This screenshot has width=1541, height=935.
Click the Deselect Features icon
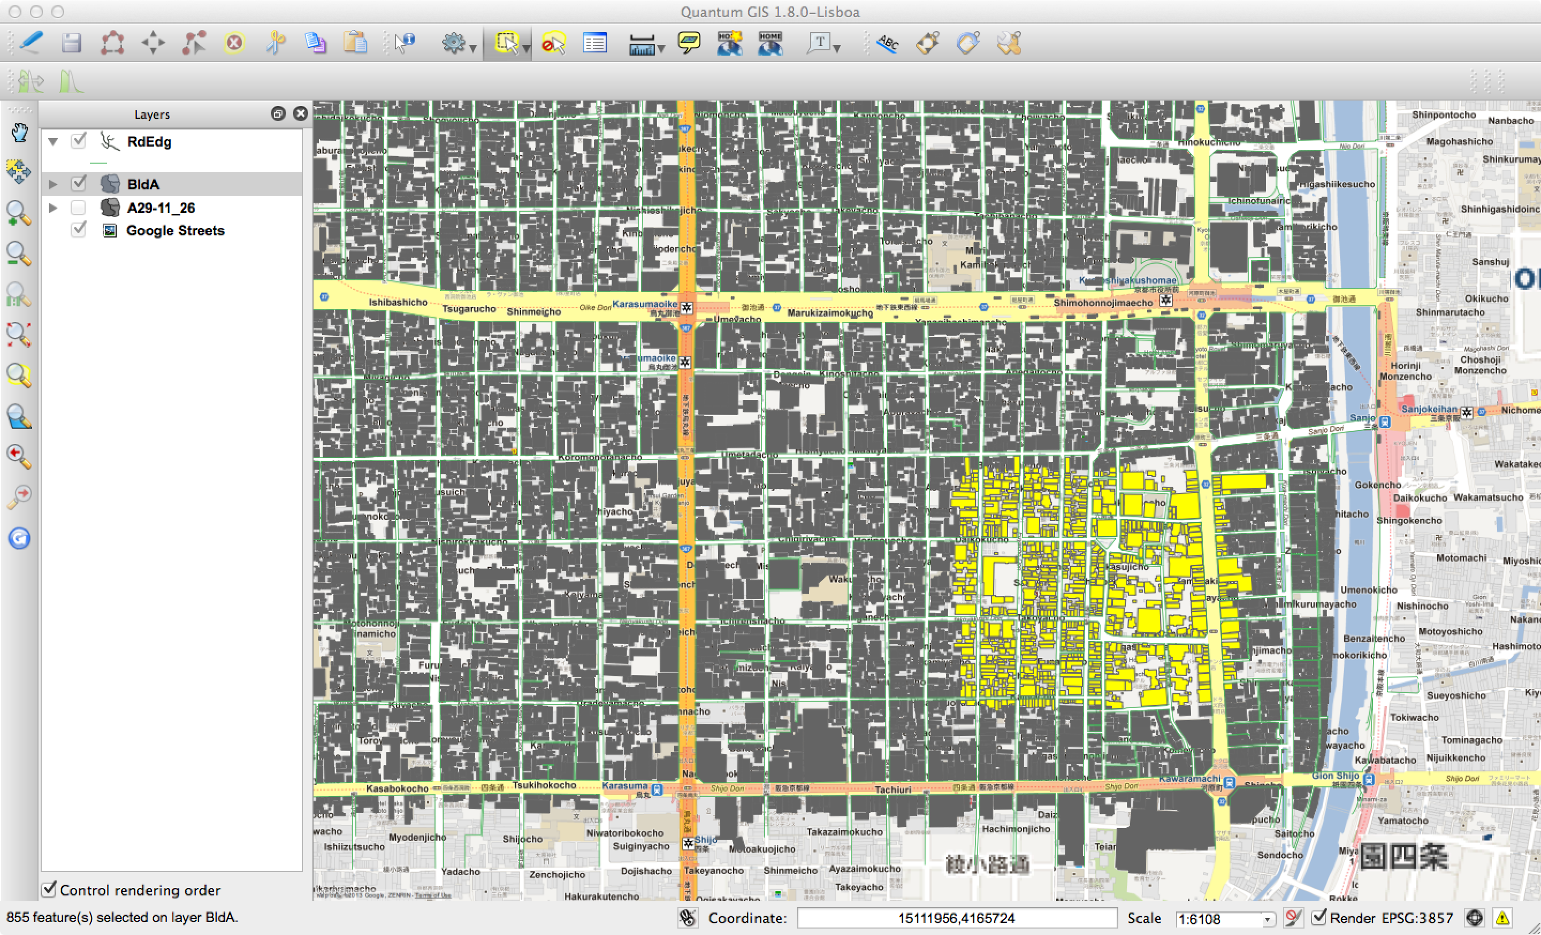tap(553, 42)
